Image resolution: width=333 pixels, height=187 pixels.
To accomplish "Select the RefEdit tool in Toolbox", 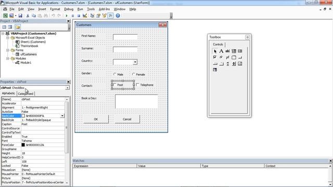I will (215, 70).
